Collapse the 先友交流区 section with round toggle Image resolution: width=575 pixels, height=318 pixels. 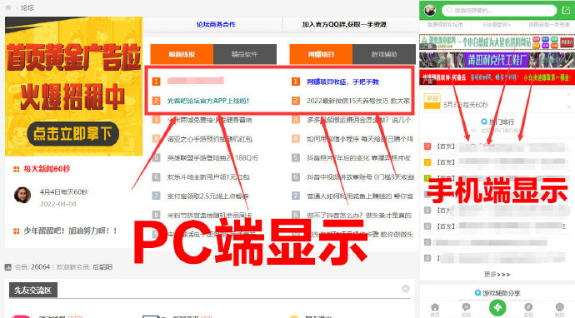click(406, 289)
